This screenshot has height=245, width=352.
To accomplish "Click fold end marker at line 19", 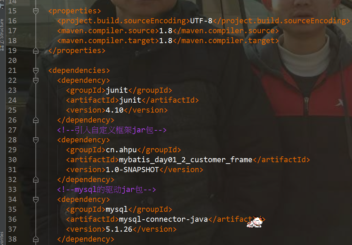I will click(x=36, y=51).
